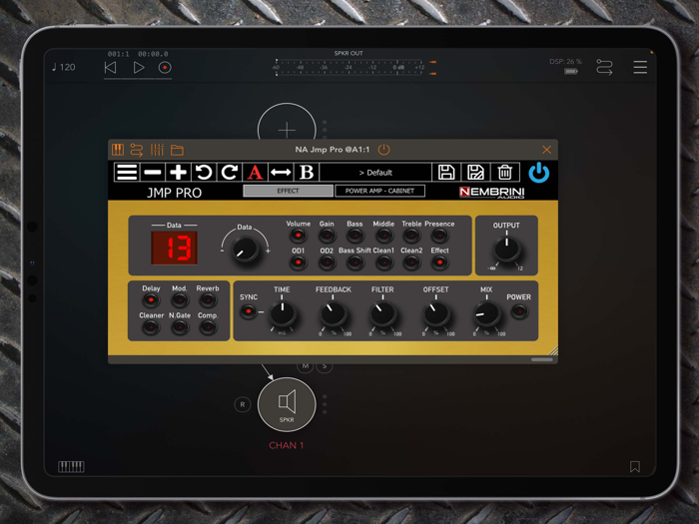Click the A to B copy double arrow

pyautogui.click(x=281, y=172)
